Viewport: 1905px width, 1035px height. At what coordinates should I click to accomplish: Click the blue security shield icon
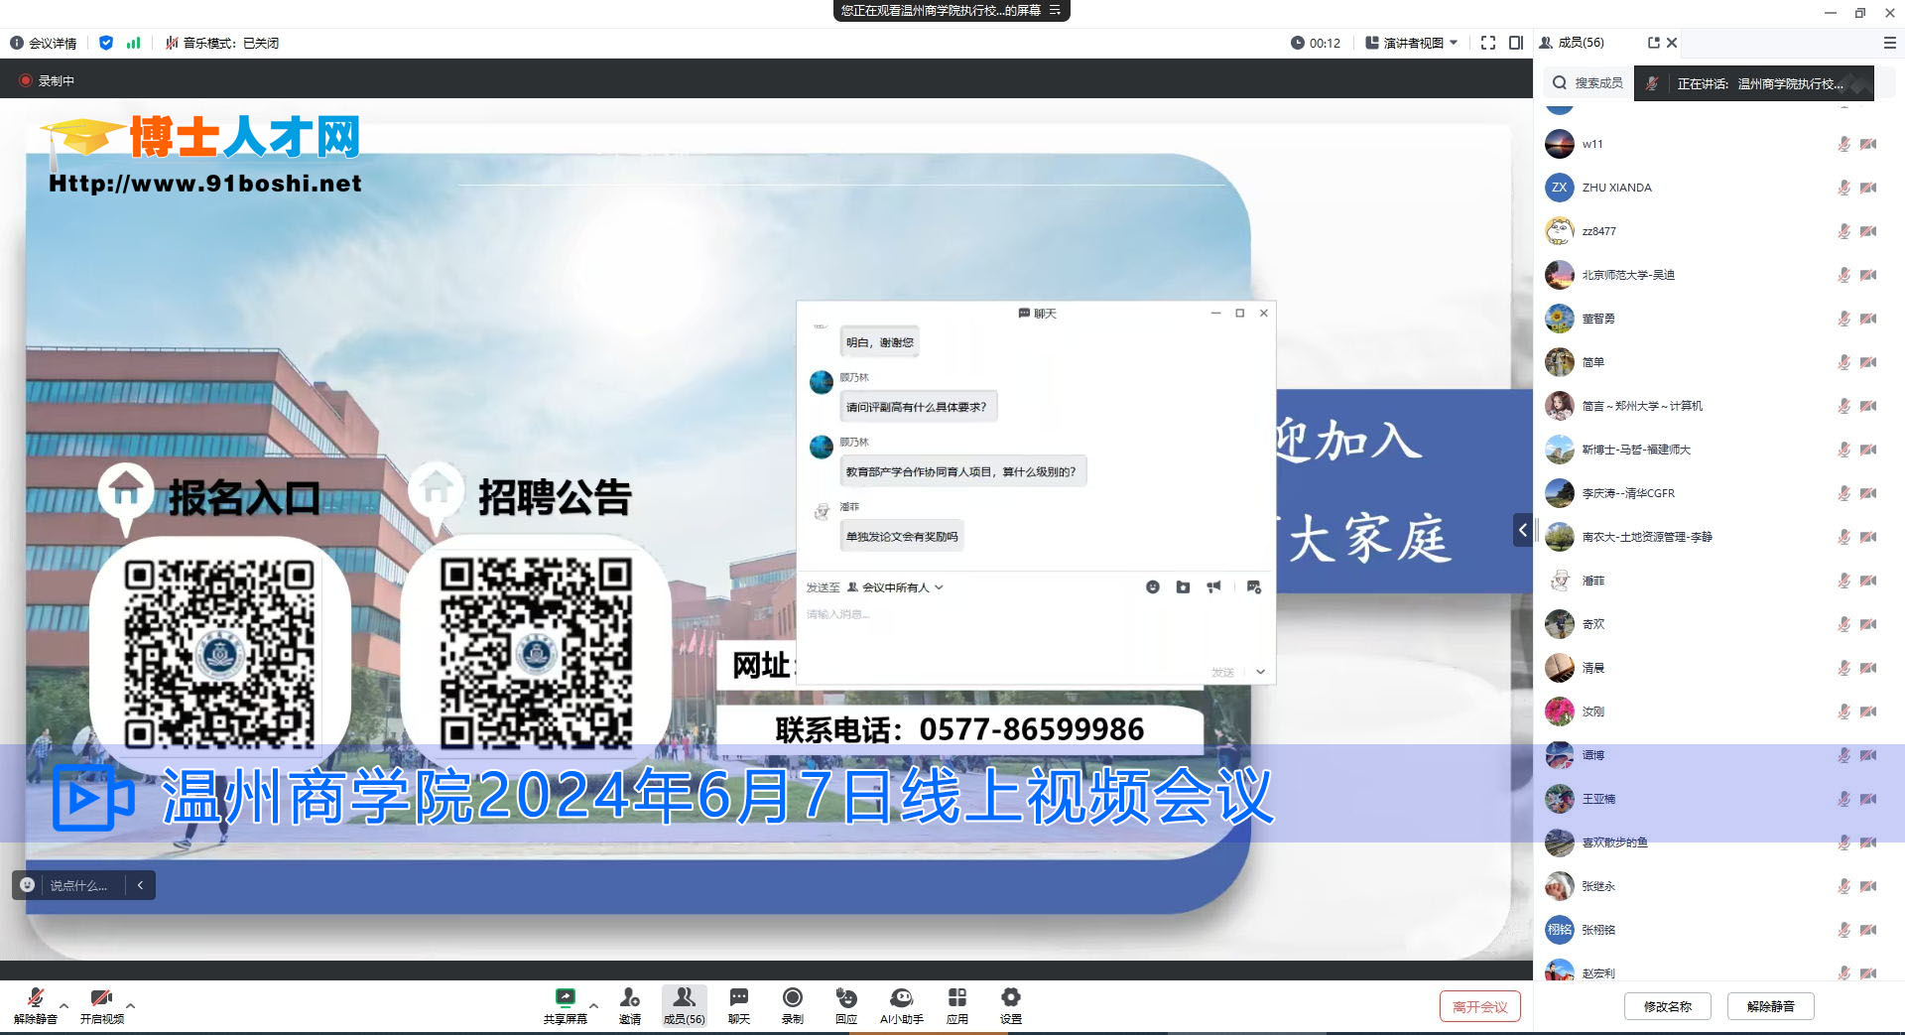click(x=106, y=43)
